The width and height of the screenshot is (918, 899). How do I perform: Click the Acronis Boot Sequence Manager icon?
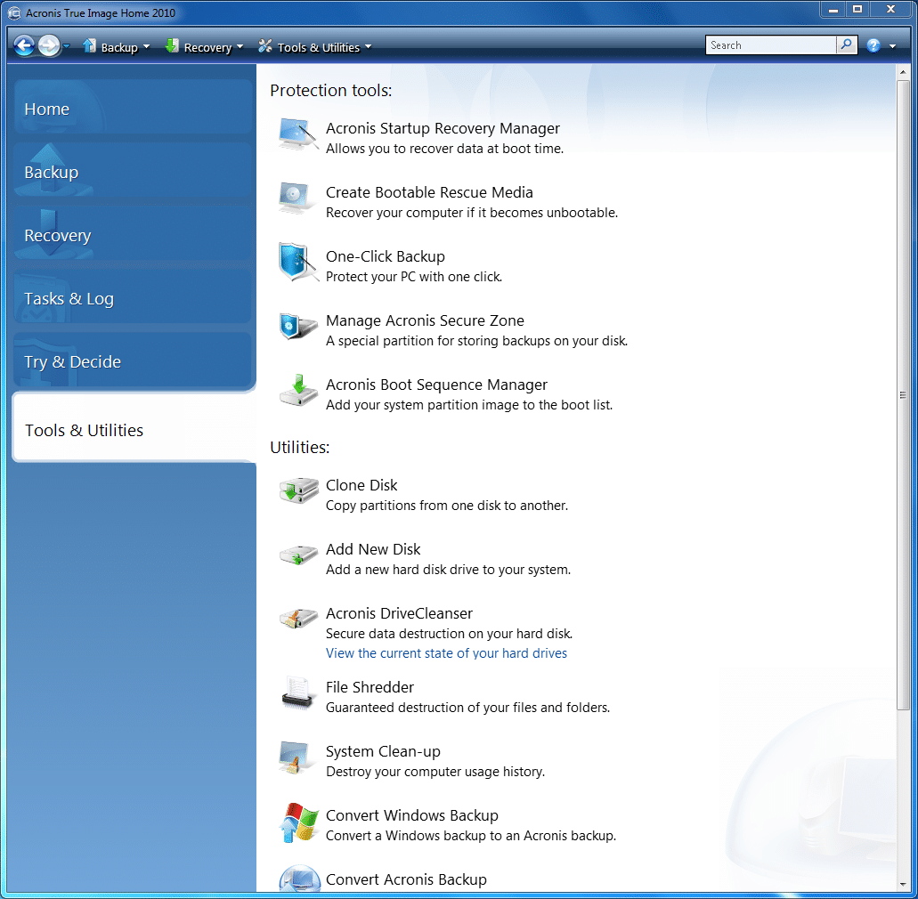pos(298,391)
